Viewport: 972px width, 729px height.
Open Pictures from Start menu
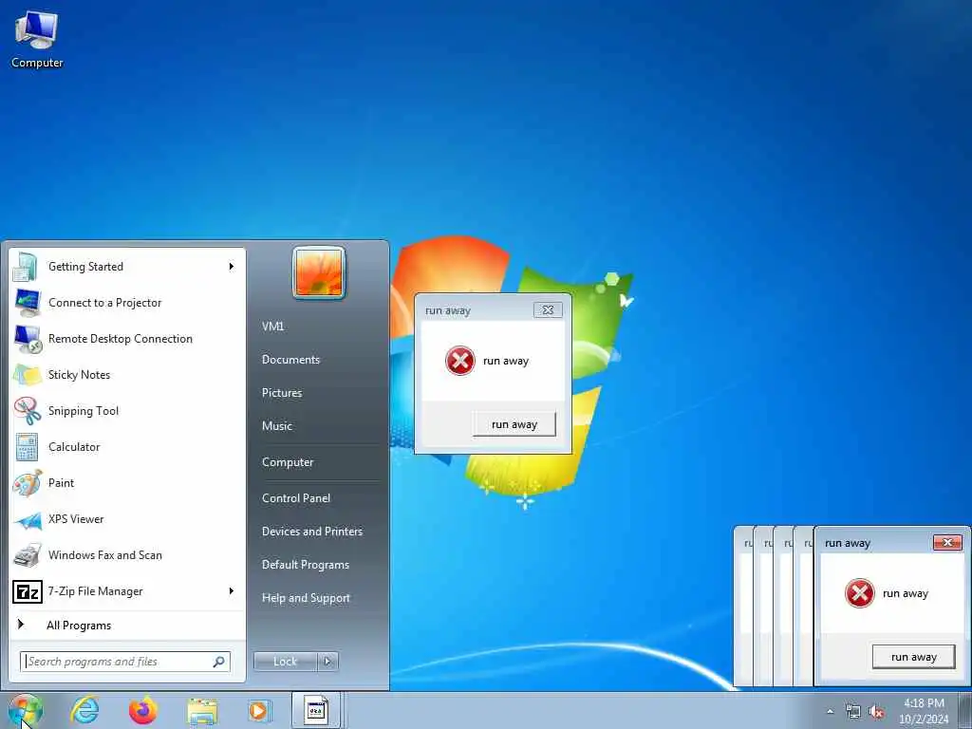click(x=282, y=393)
